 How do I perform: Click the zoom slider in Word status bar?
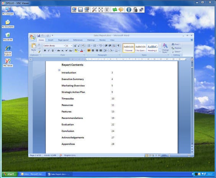tap(179, 155)
